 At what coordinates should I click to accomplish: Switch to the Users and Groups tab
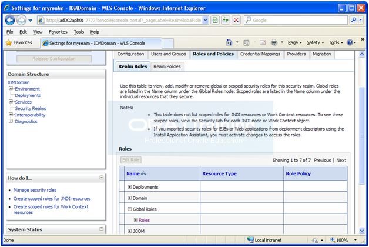(169, 54)
